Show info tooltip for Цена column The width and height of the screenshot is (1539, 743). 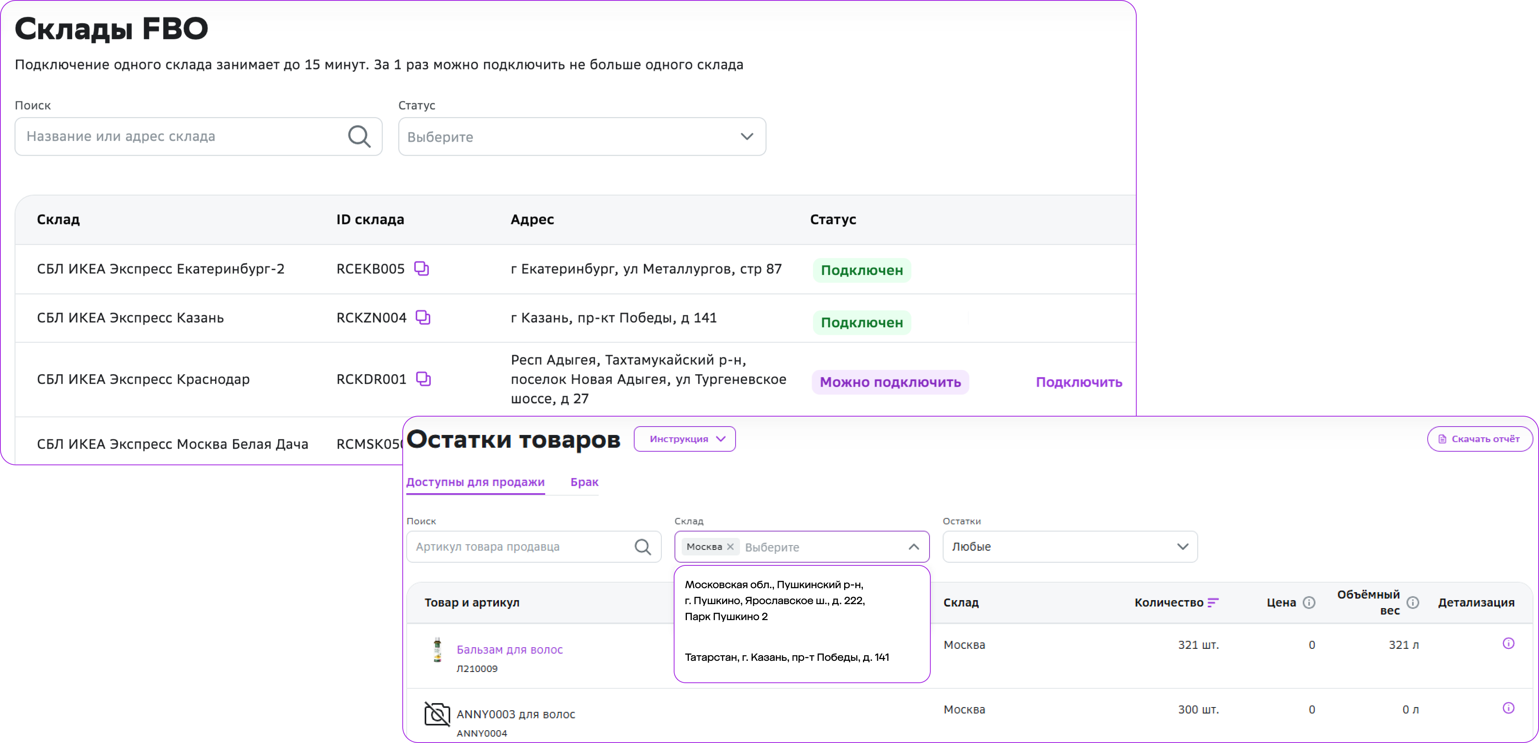click(1309, 603)
